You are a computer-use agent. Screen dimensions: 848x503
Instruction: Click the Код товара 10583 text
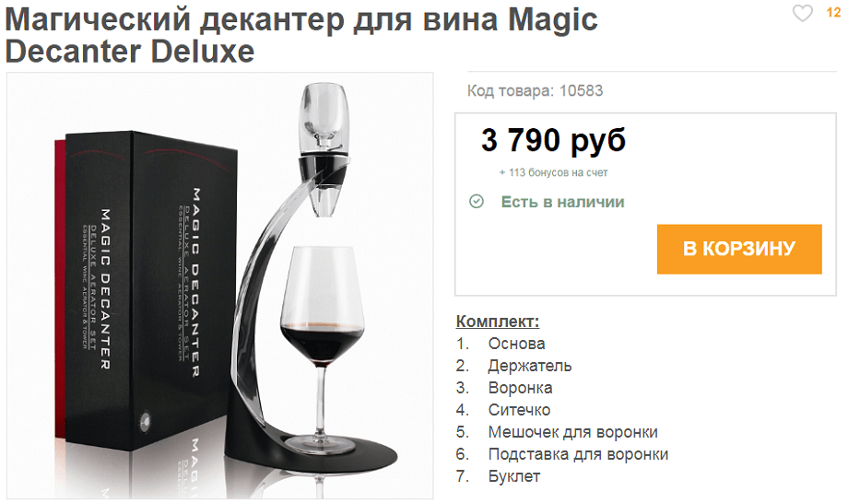(535, 91)
